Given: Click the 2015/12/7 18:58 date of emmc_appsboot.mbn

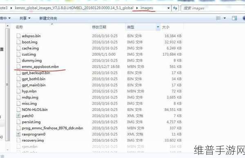Looking at the screenshot, I should point(106,67).
